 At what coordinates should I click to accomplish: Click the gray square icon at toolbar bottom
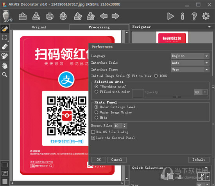(5, 181)
